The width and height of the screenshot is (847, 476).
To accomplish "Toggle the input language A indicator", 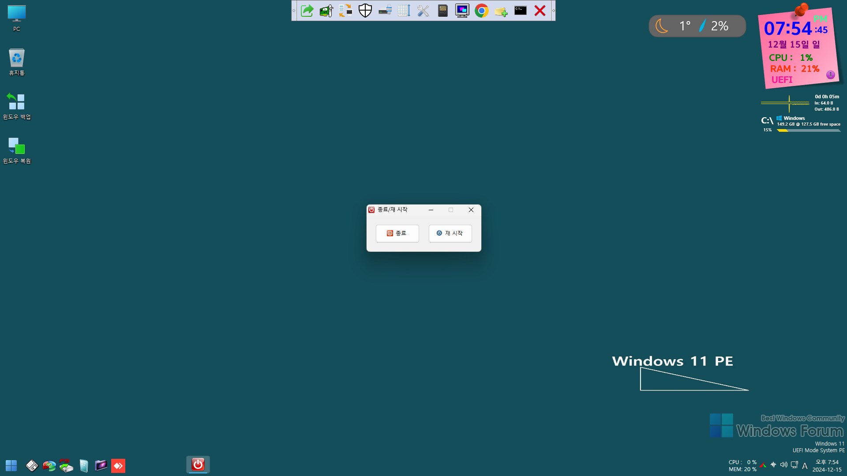I will (805, 466).
